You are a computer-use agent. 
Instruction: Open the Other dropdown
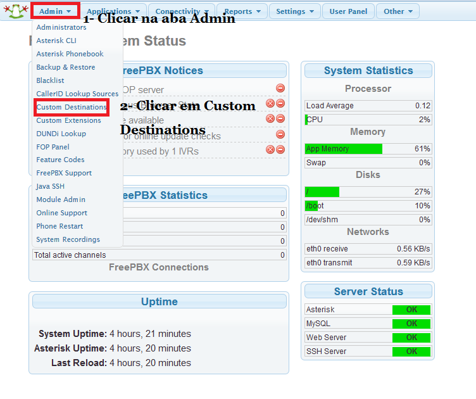(x=398, y=11)
